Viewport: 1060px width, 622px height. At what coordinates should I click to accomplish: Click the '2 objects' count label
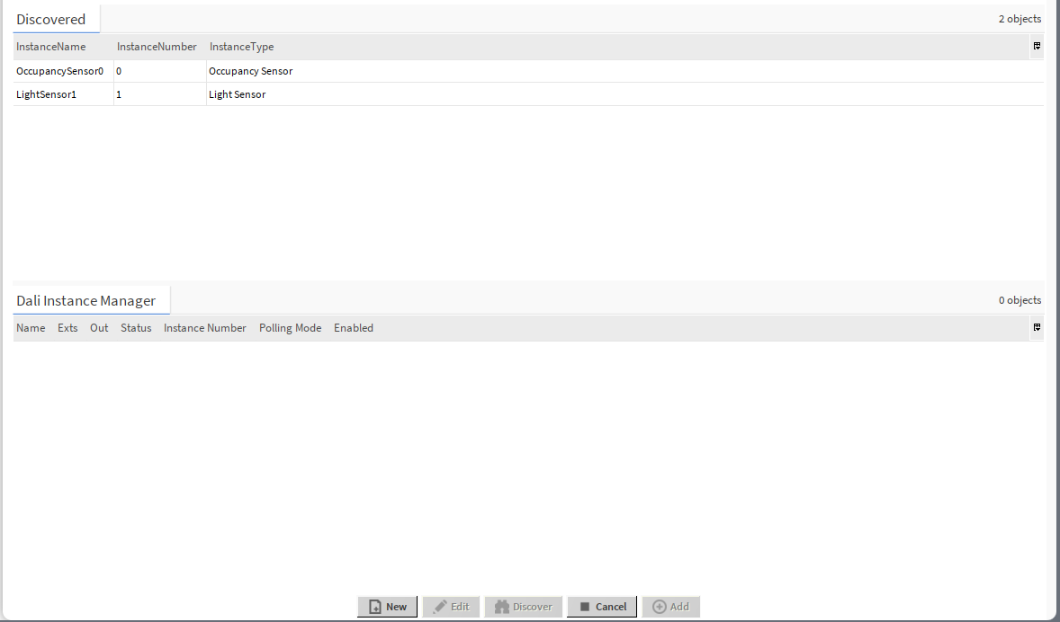pyautogui.click(x=1020, y=19)
